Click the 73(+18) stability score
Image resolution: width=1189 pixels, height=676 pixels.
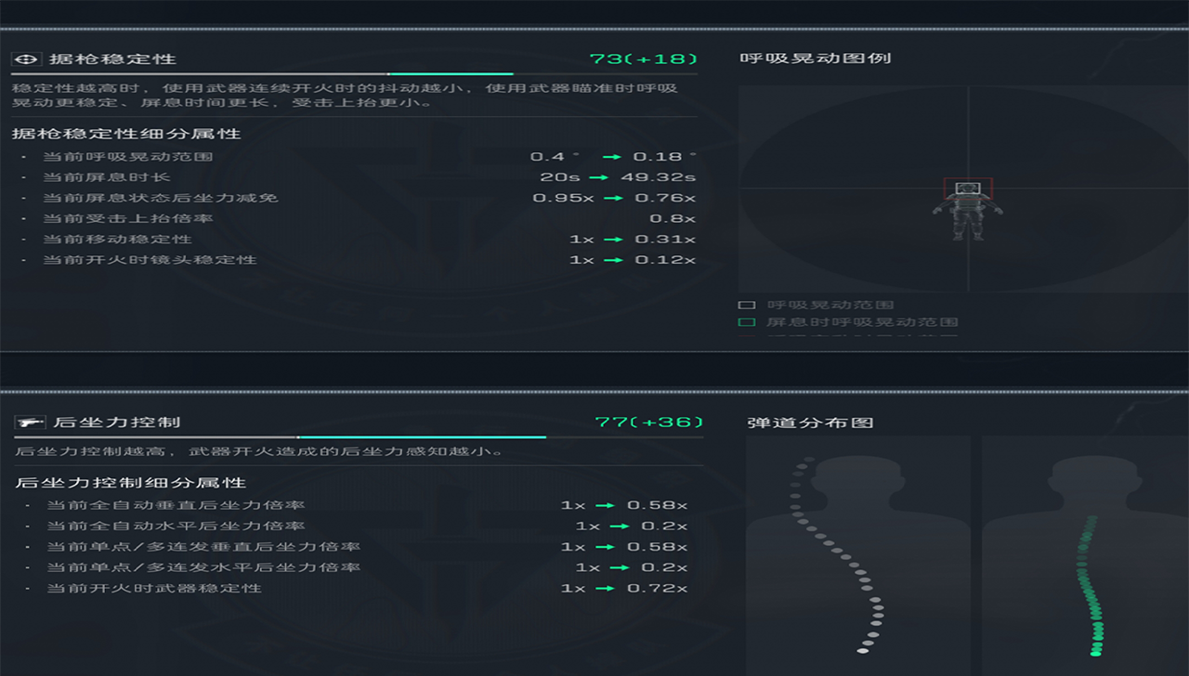pyautogui.click(x=646, y=58)
